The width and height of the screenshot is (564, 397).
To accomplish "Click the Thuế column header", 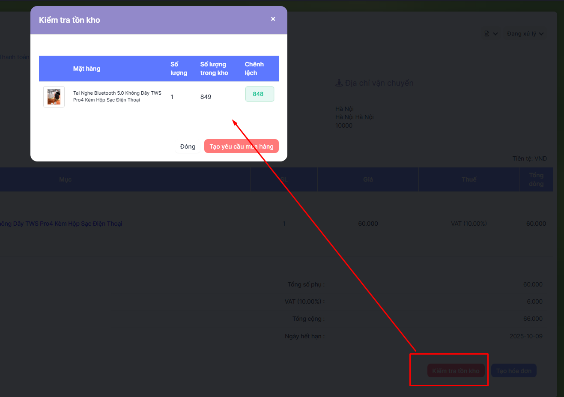I will [469, 179].
